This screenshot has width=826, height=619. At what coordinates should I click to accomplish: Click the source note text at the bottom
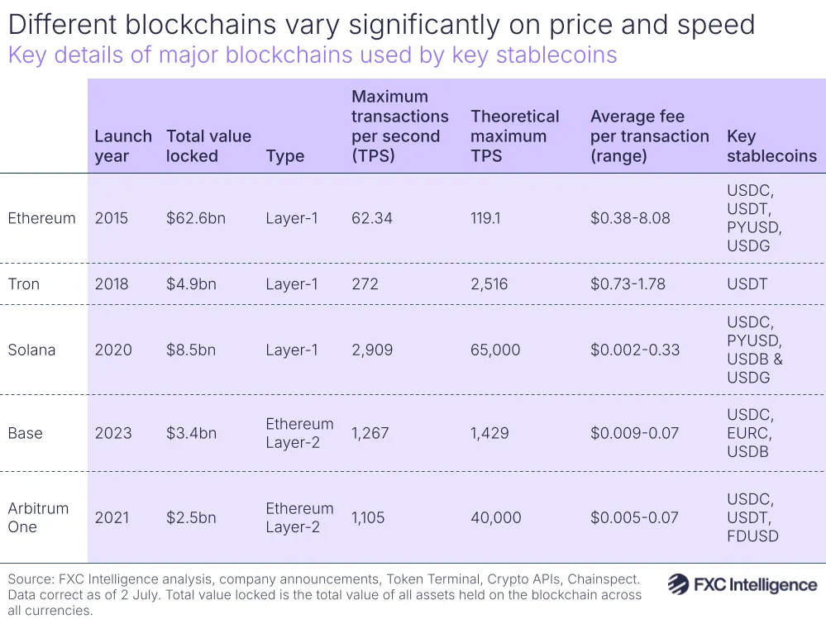(324, 595)
